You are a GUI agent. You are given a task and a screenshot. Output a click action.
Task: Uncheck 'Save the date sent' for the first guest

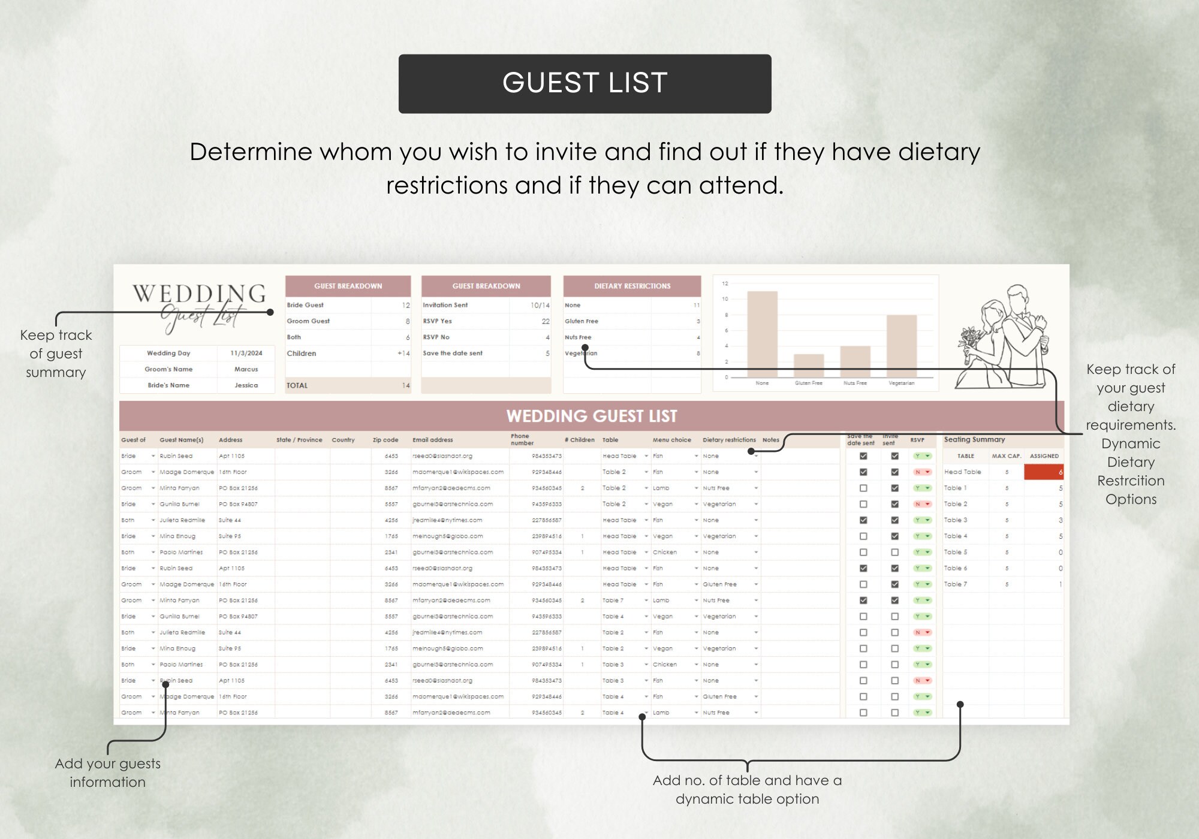(863, 455)
